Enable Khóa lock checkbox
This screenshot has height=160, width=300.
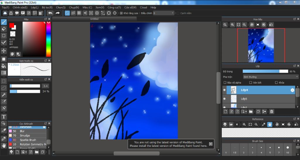pyautogui.click(x=276, y=83)
